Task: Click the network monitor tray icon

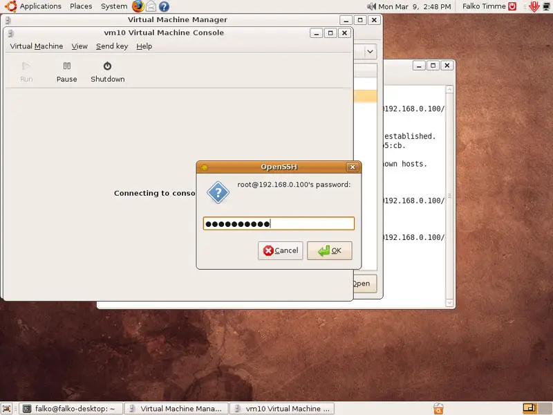Action: tap(546, 6)
